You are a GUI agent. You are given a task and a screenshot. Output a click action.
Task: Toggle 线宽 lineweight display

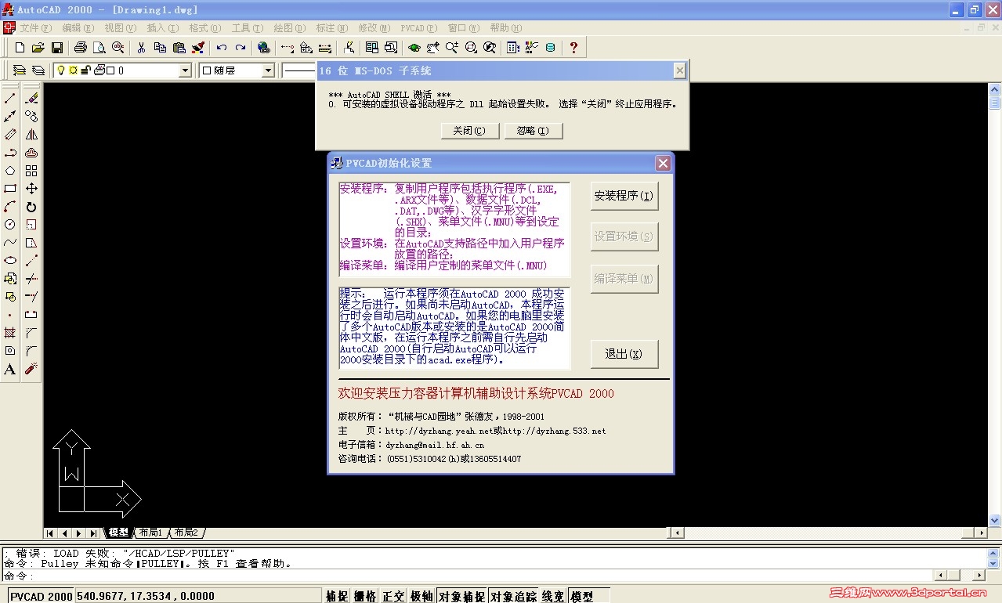[x=553, y=597]
